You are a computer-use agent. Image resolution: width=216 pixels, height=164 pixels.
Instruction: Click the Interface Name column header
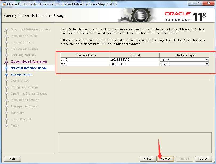(85, 55)
